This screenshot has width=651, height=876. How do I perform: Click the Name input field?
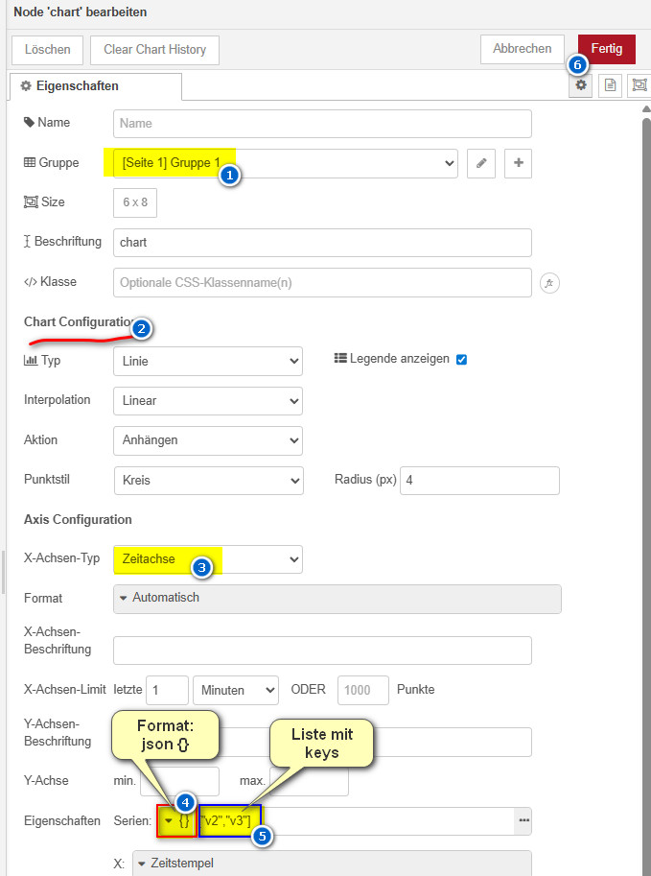point(322,124)
